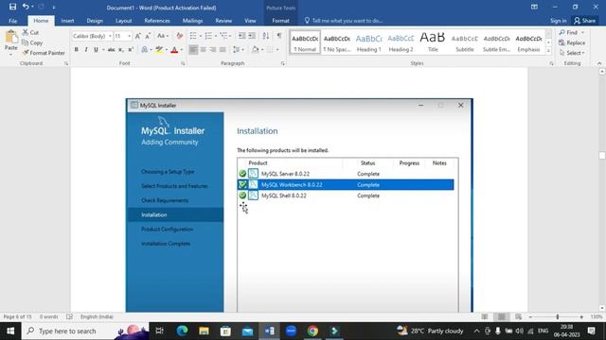606x340 pixels.
Task: Switch to the Insert tab
Action: click(67, 21)
